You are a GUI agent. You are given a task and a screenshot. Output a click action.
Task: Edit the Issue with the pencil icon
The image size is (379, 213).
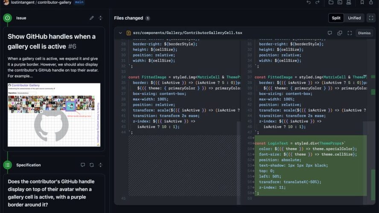tap(92, 18)
